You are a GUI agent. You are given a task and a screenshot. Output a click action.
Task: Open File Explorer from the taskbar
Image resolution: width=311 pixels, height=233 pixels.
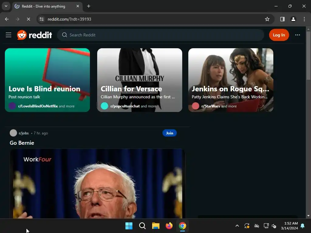pyautogui.click(x=156, y=226)
